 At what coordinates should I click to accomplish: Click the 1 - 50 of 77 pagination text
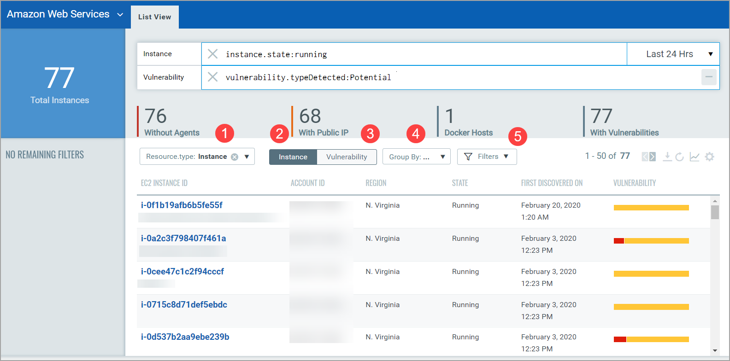(607, 156)
